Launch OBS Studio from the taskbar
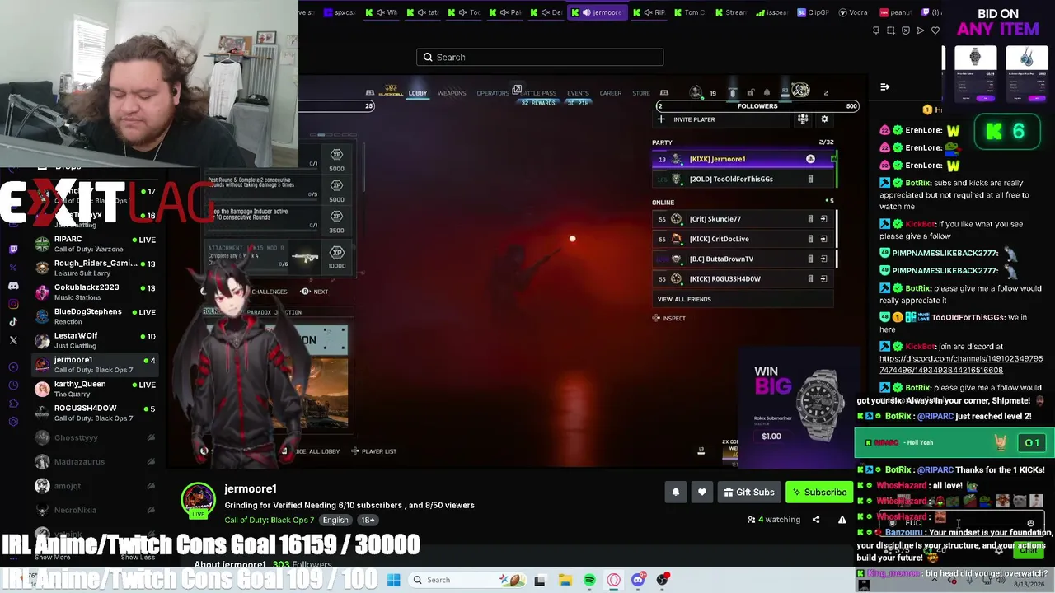Viewport: 1055px width, 593px height. pyautogui.click(x=663, y=580)
